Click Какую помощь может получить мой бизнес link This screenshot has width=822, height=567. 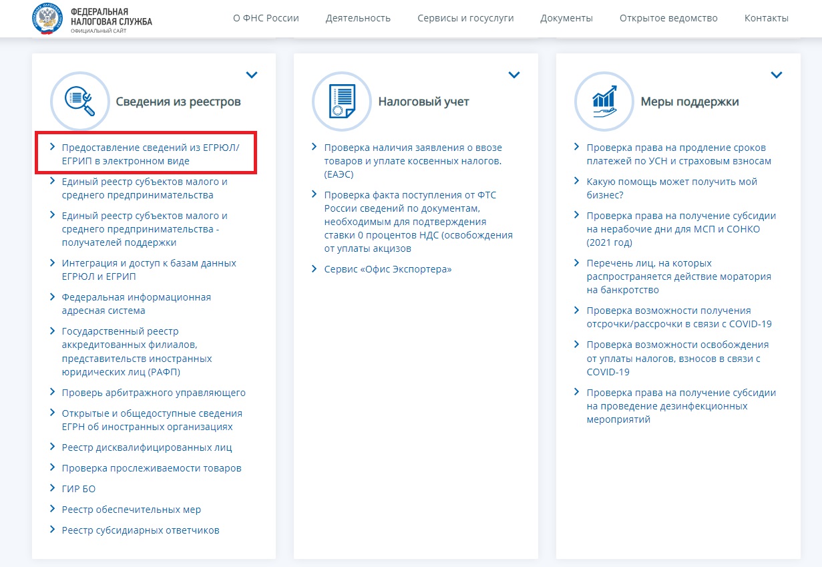click(671, 188)
